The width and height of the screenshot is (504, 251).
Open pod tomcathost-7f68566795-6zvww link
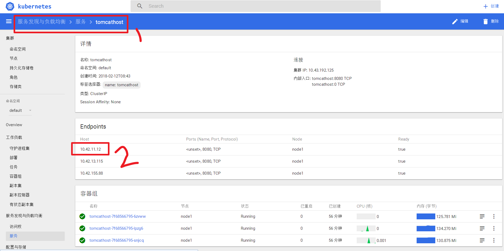pyautogui.click(x=117, y=216)
